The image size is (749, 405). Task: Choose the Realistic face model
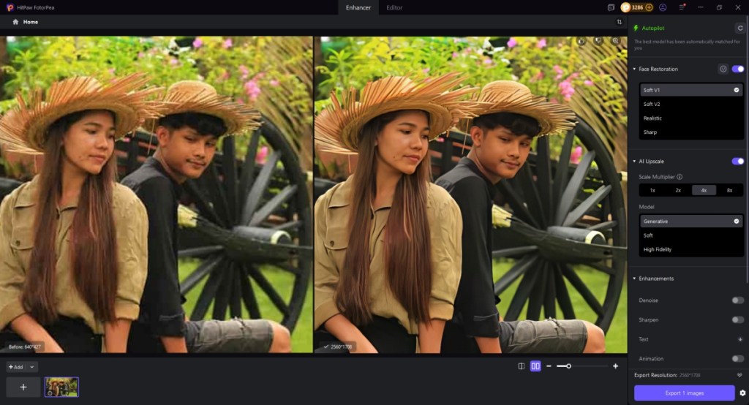coord(691,118)
